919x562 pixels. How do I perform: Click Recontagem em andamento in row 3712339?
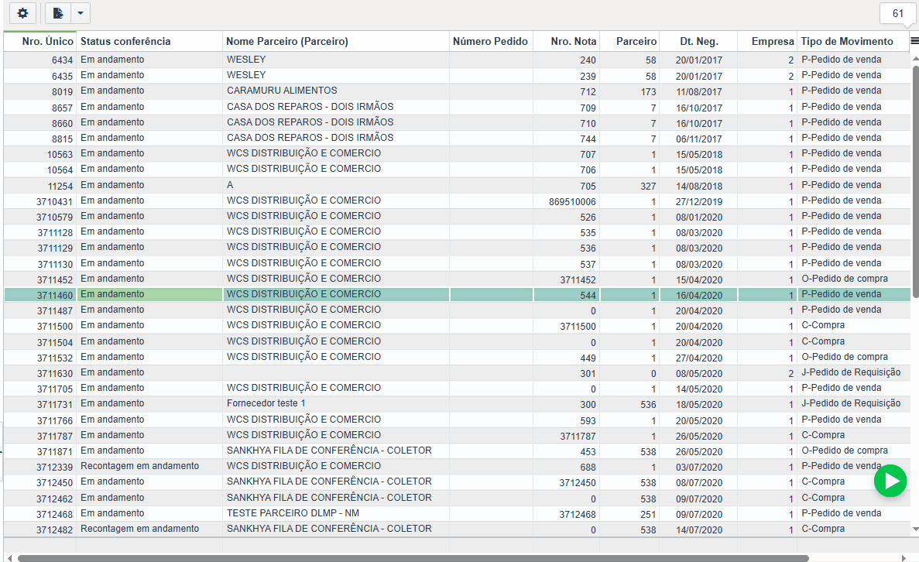click(x=149, y=467)
